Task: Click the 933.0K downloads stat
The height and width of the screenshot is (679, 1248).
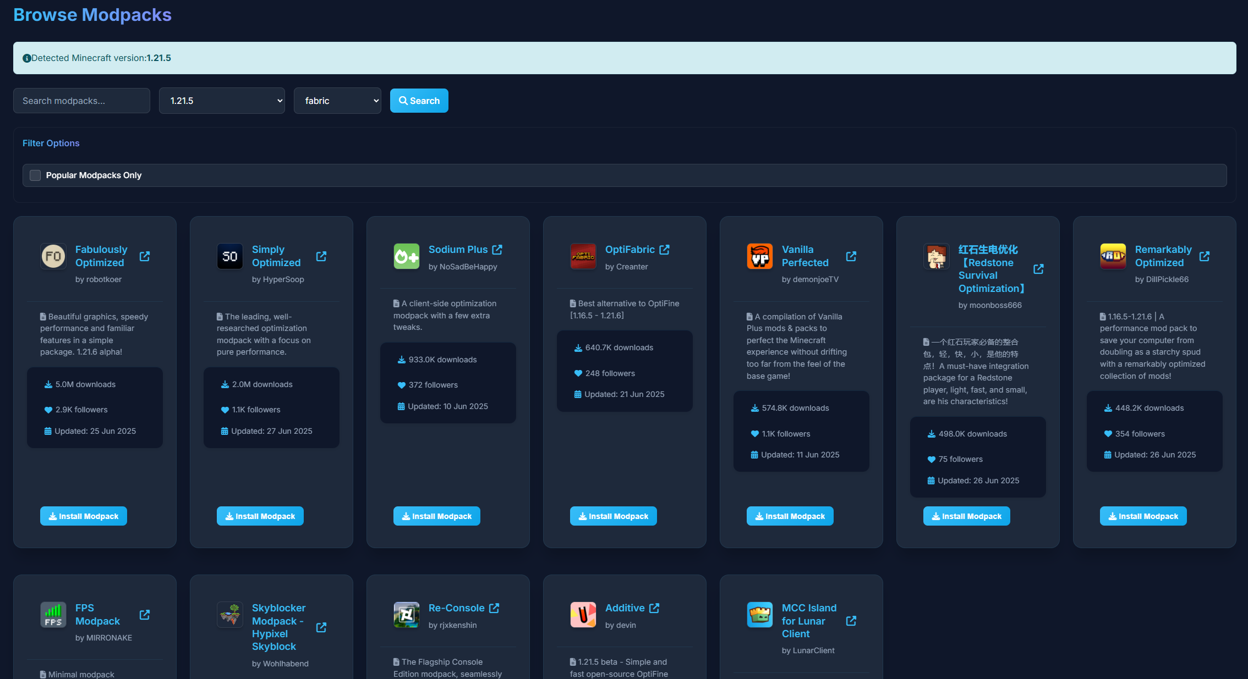Action: click(437, 360)
